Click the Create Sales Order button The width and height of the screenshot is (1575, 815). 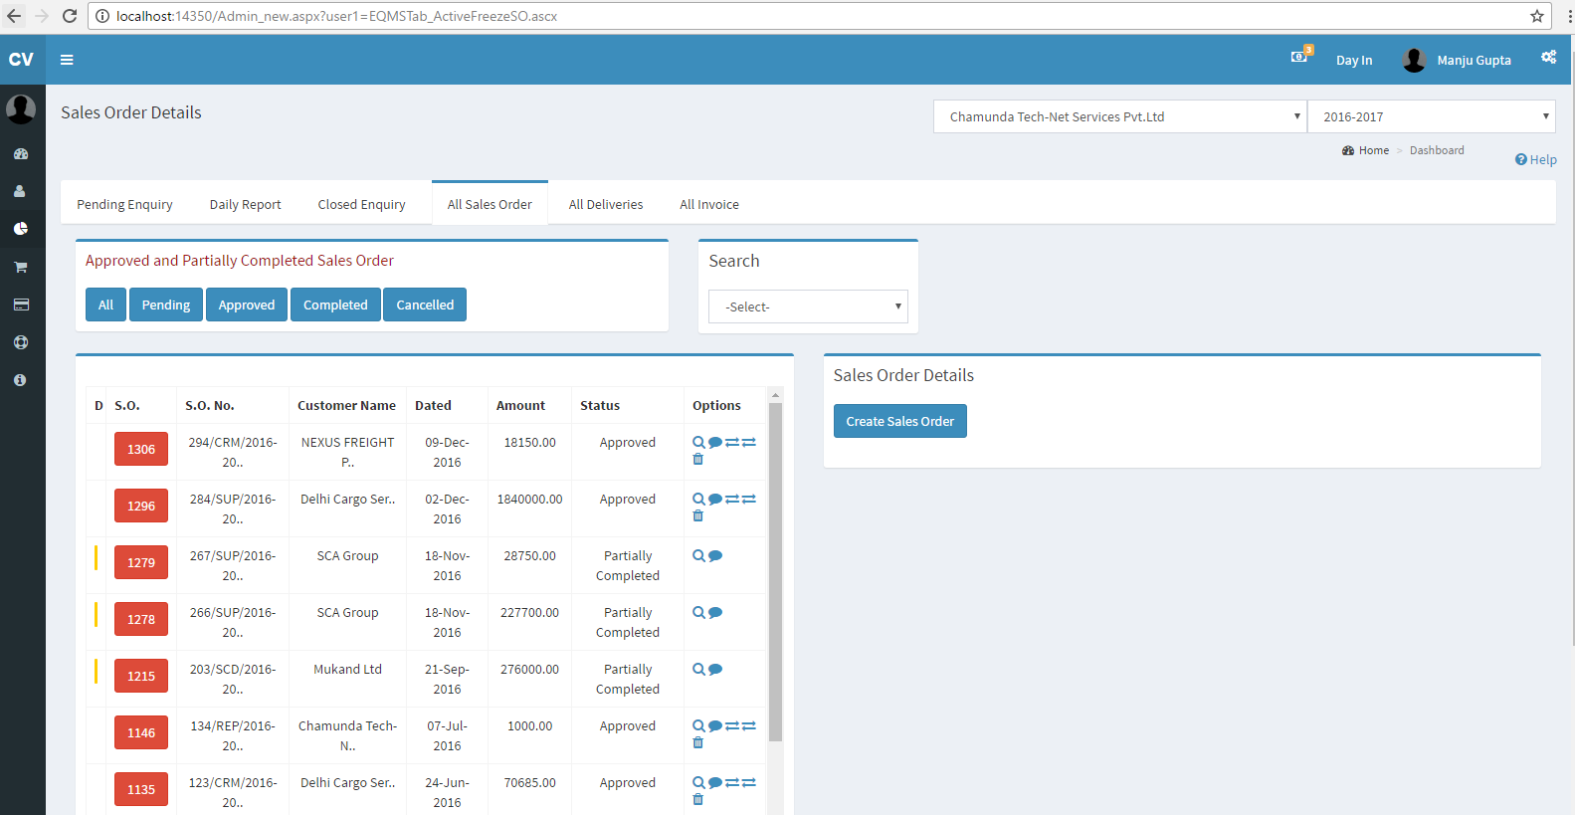click(x=900, y=421)
